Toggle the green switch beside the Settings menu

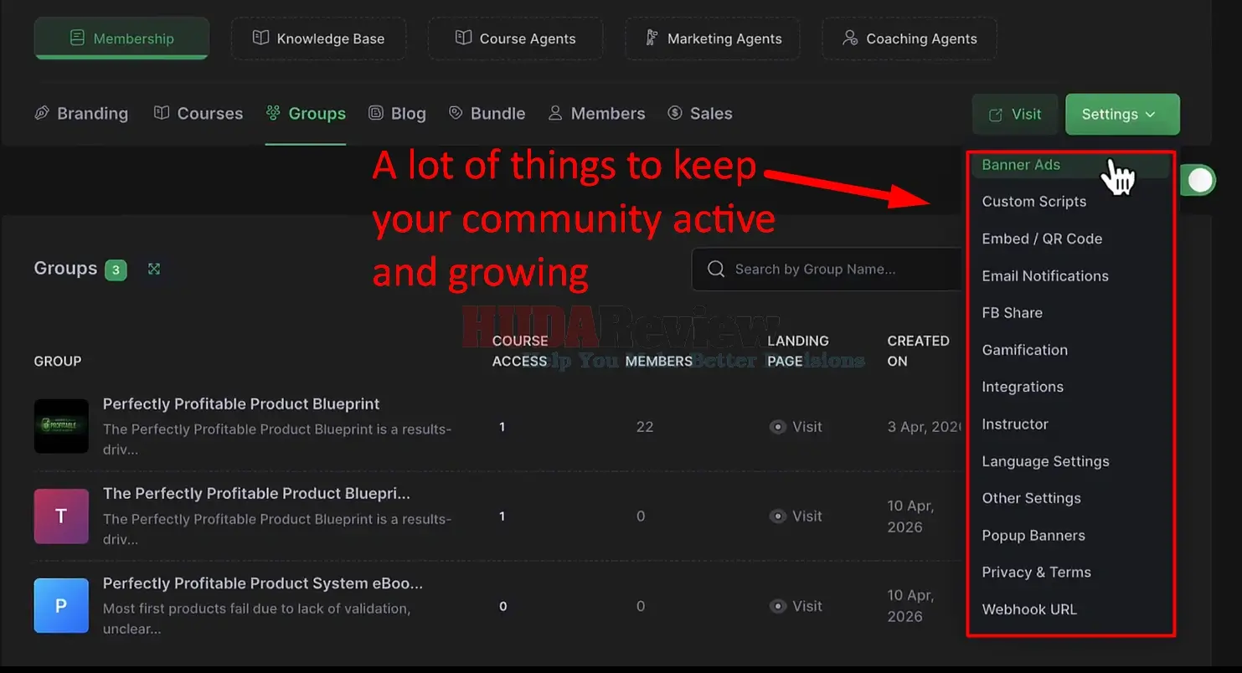[1198, 180]
